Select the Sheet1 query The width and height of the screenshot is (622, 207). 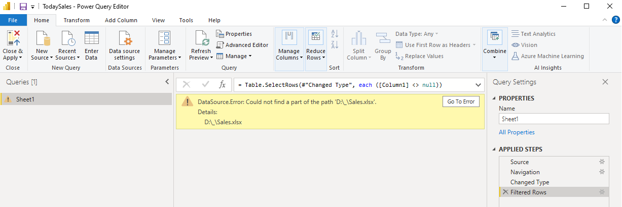pos(86,99)
